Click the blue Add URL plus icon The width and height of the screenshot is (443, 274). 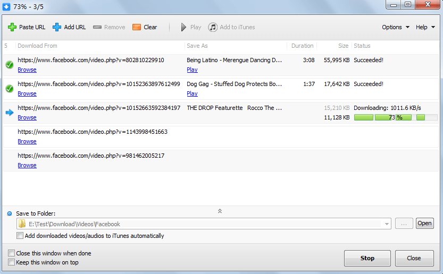point(57,27)
